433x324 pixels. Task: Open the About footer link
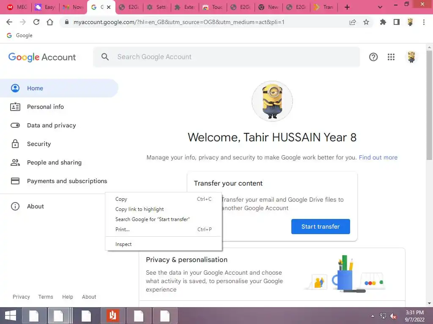[89, 297]
